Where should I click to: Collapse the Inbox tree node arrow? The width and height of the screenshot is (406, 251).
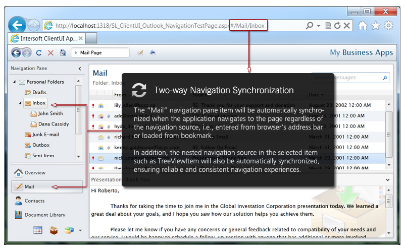click(20, 103)
